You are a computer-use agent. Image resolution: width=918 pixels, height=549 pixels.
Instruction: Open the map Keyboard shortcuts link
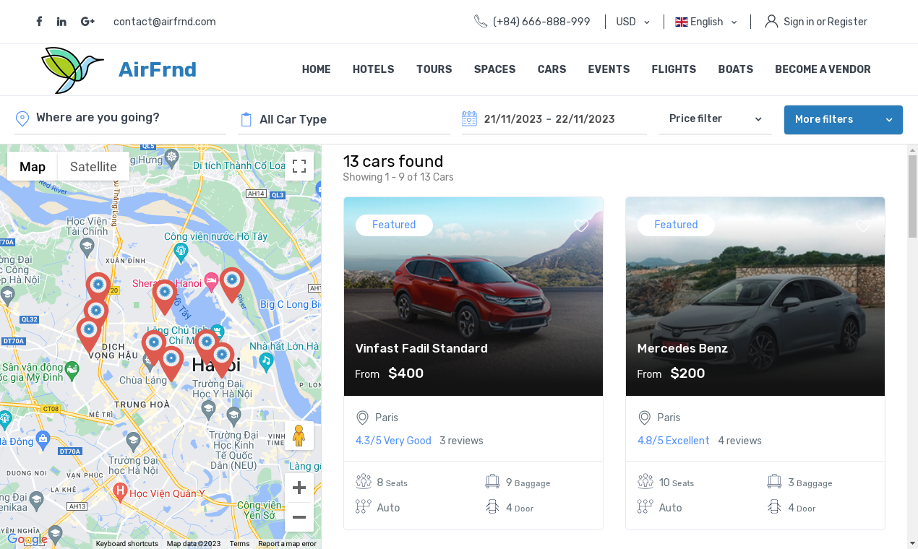(126, 544)
